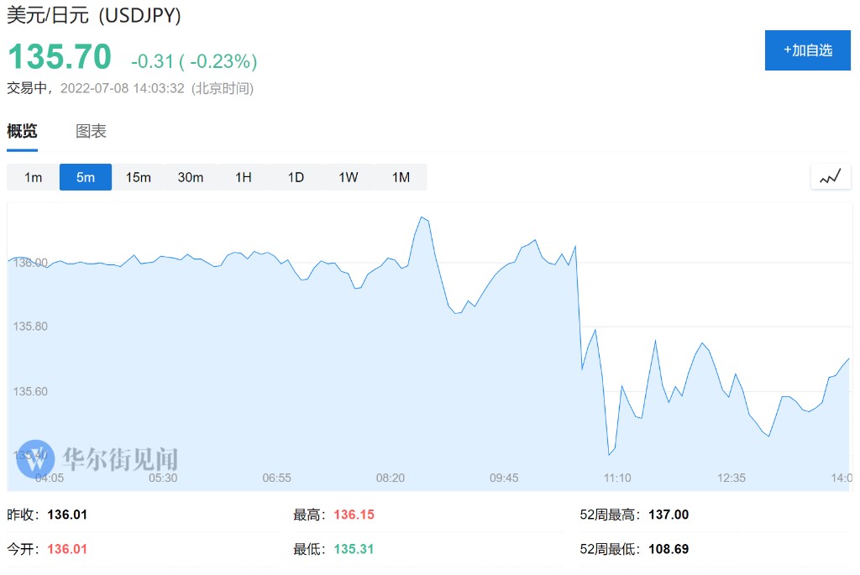Switch chart to 30m interval

pyautogui.click(x=191, y=177)
